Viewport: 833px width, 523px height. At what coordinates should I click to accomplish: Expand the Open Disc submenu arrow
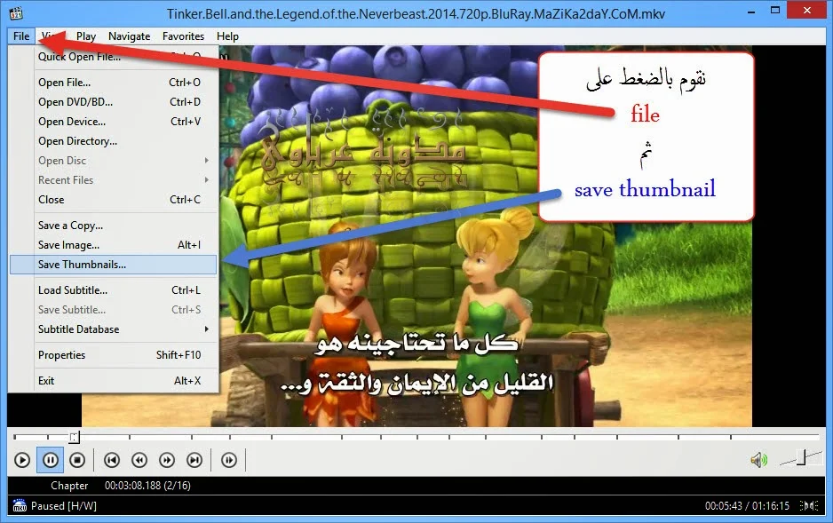[206, 161]
